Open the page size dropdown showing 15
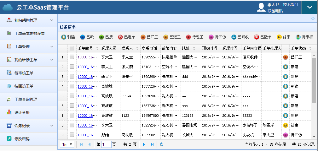 [67, 144]
